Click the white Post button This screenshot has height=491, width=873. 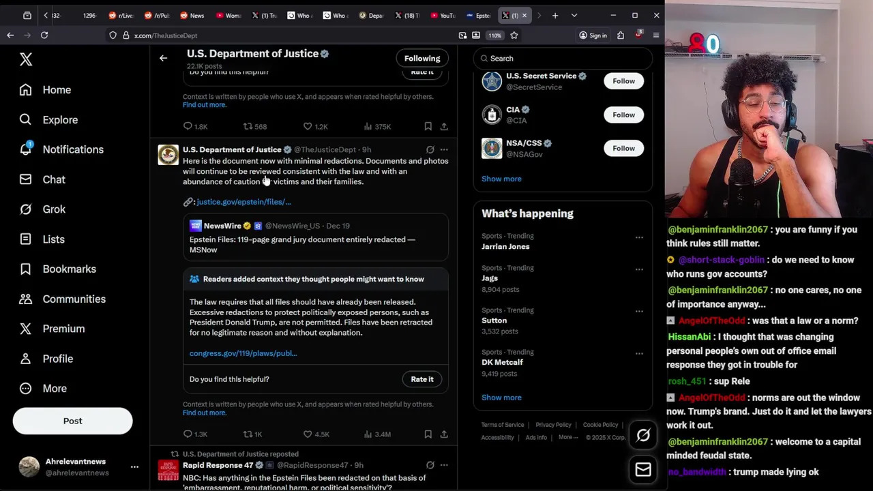point(72,421)
